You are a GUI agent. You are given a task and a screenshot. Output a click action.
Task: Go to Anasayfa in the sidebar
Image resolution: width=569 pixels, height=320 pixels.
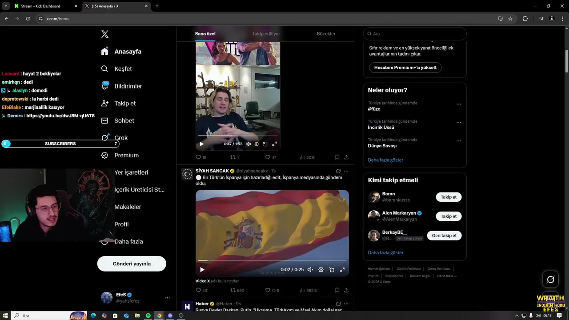121,52
